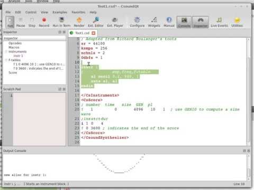
Task: Select instr 1 in the Inspector
Action: (18, 56)
